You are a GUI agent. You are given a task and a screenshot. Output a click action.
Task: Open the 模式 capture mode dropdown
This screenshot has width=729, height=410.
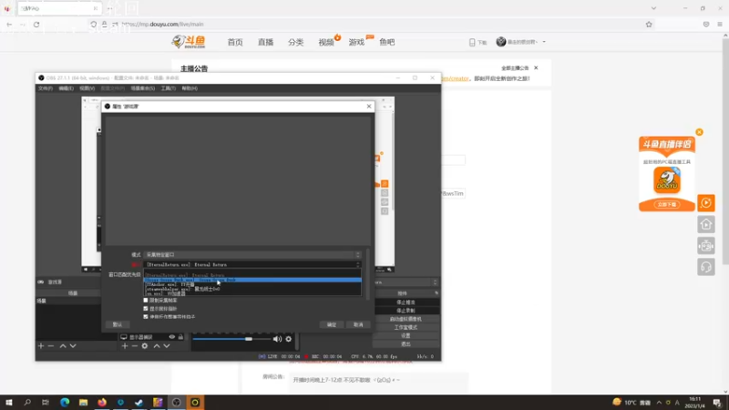tap(252, 255)
